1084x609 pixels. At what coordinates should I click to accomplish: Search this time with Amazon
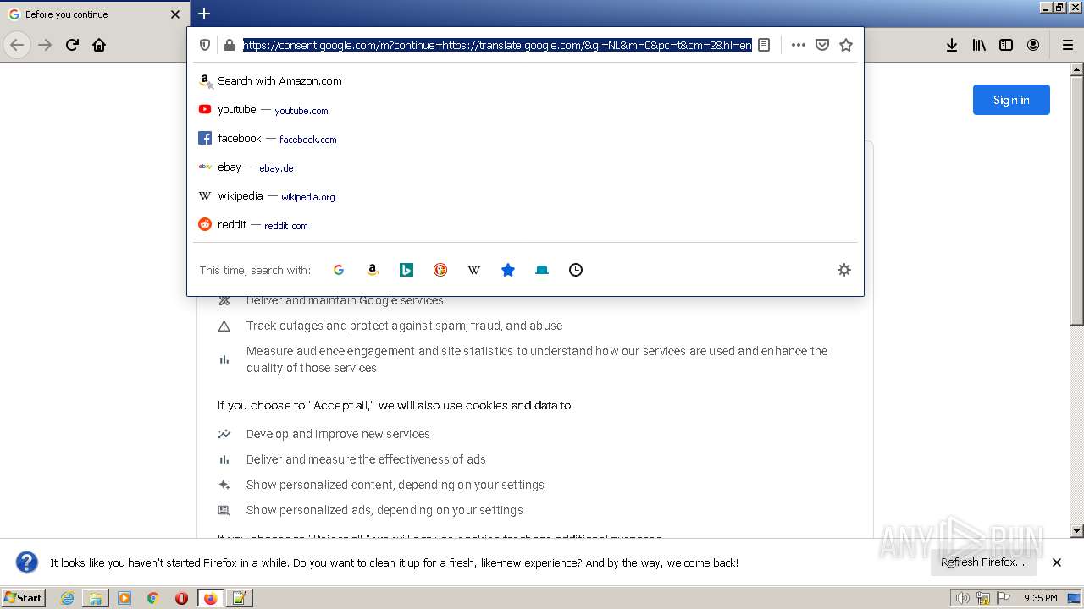coord(373,270)
